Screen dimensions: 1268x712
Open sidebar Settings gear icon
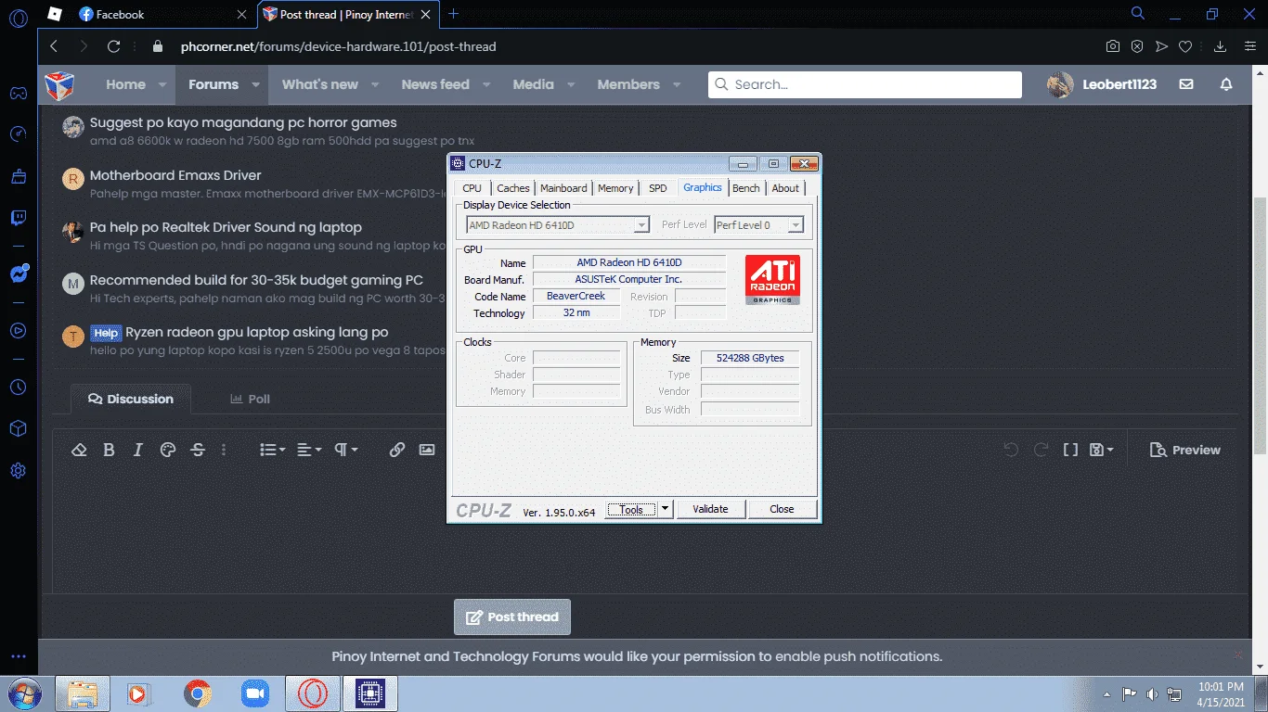[x=18, y=470]
